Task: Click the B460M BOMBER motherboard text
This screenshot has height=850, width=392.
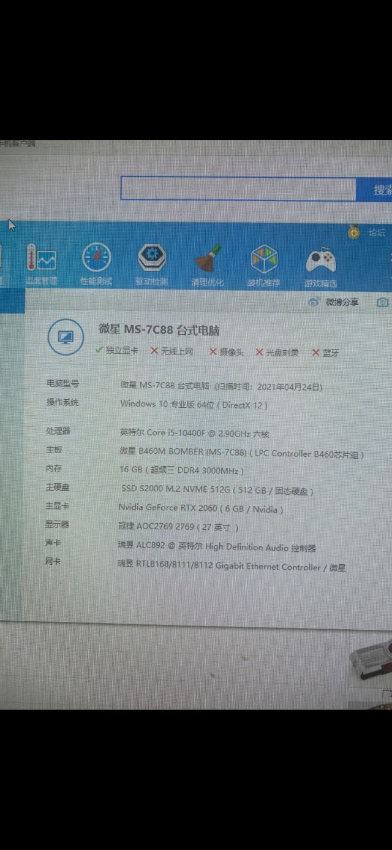Action: tap(242, 454)
